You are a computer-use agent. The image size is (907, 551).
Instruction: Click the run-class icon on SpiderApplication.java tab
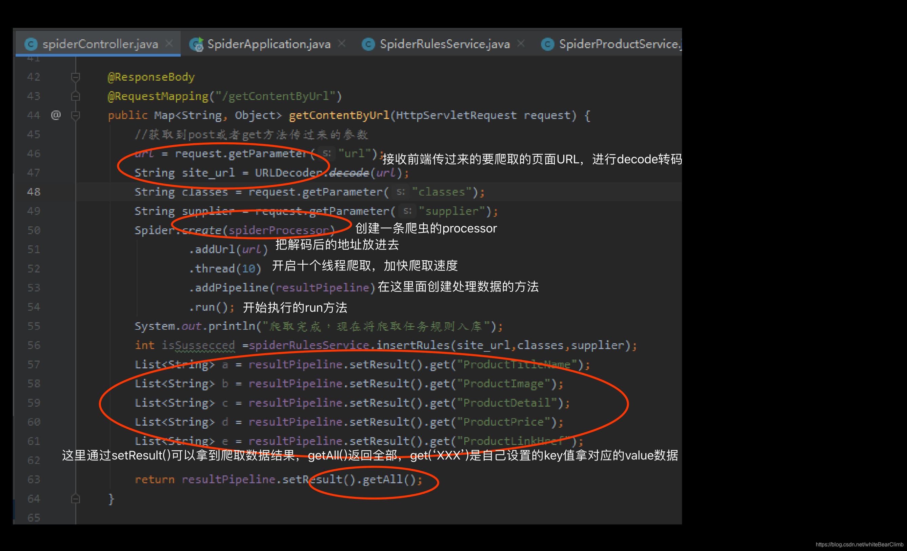point(196,44)
